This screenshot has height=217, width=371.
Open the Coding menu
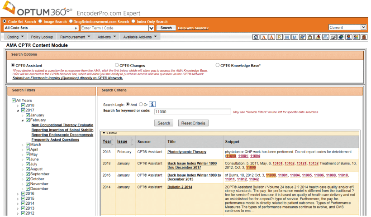pos(15,37)
